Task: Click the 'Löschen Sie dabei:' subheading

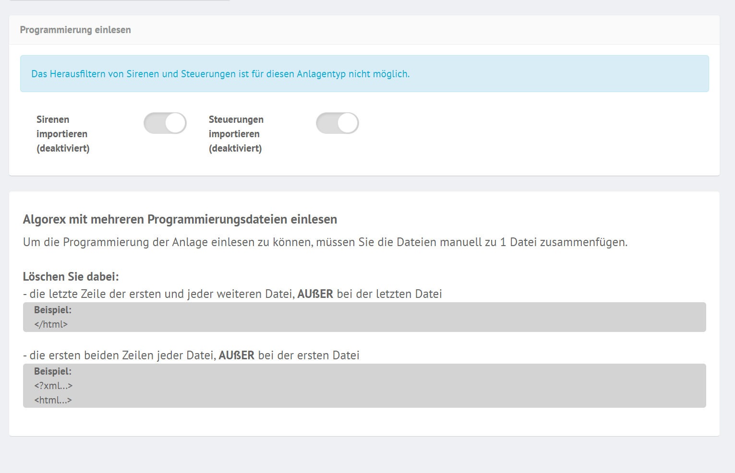Action: point(71,277)
